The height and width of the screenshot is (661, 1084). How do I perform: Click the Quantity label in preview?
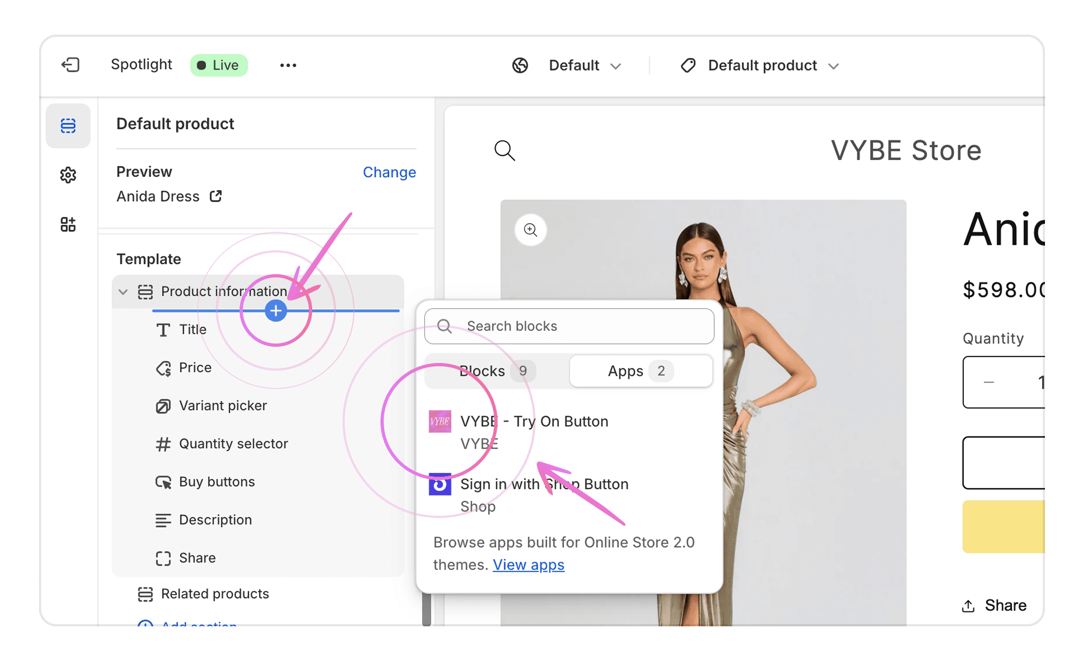(993, 339)
